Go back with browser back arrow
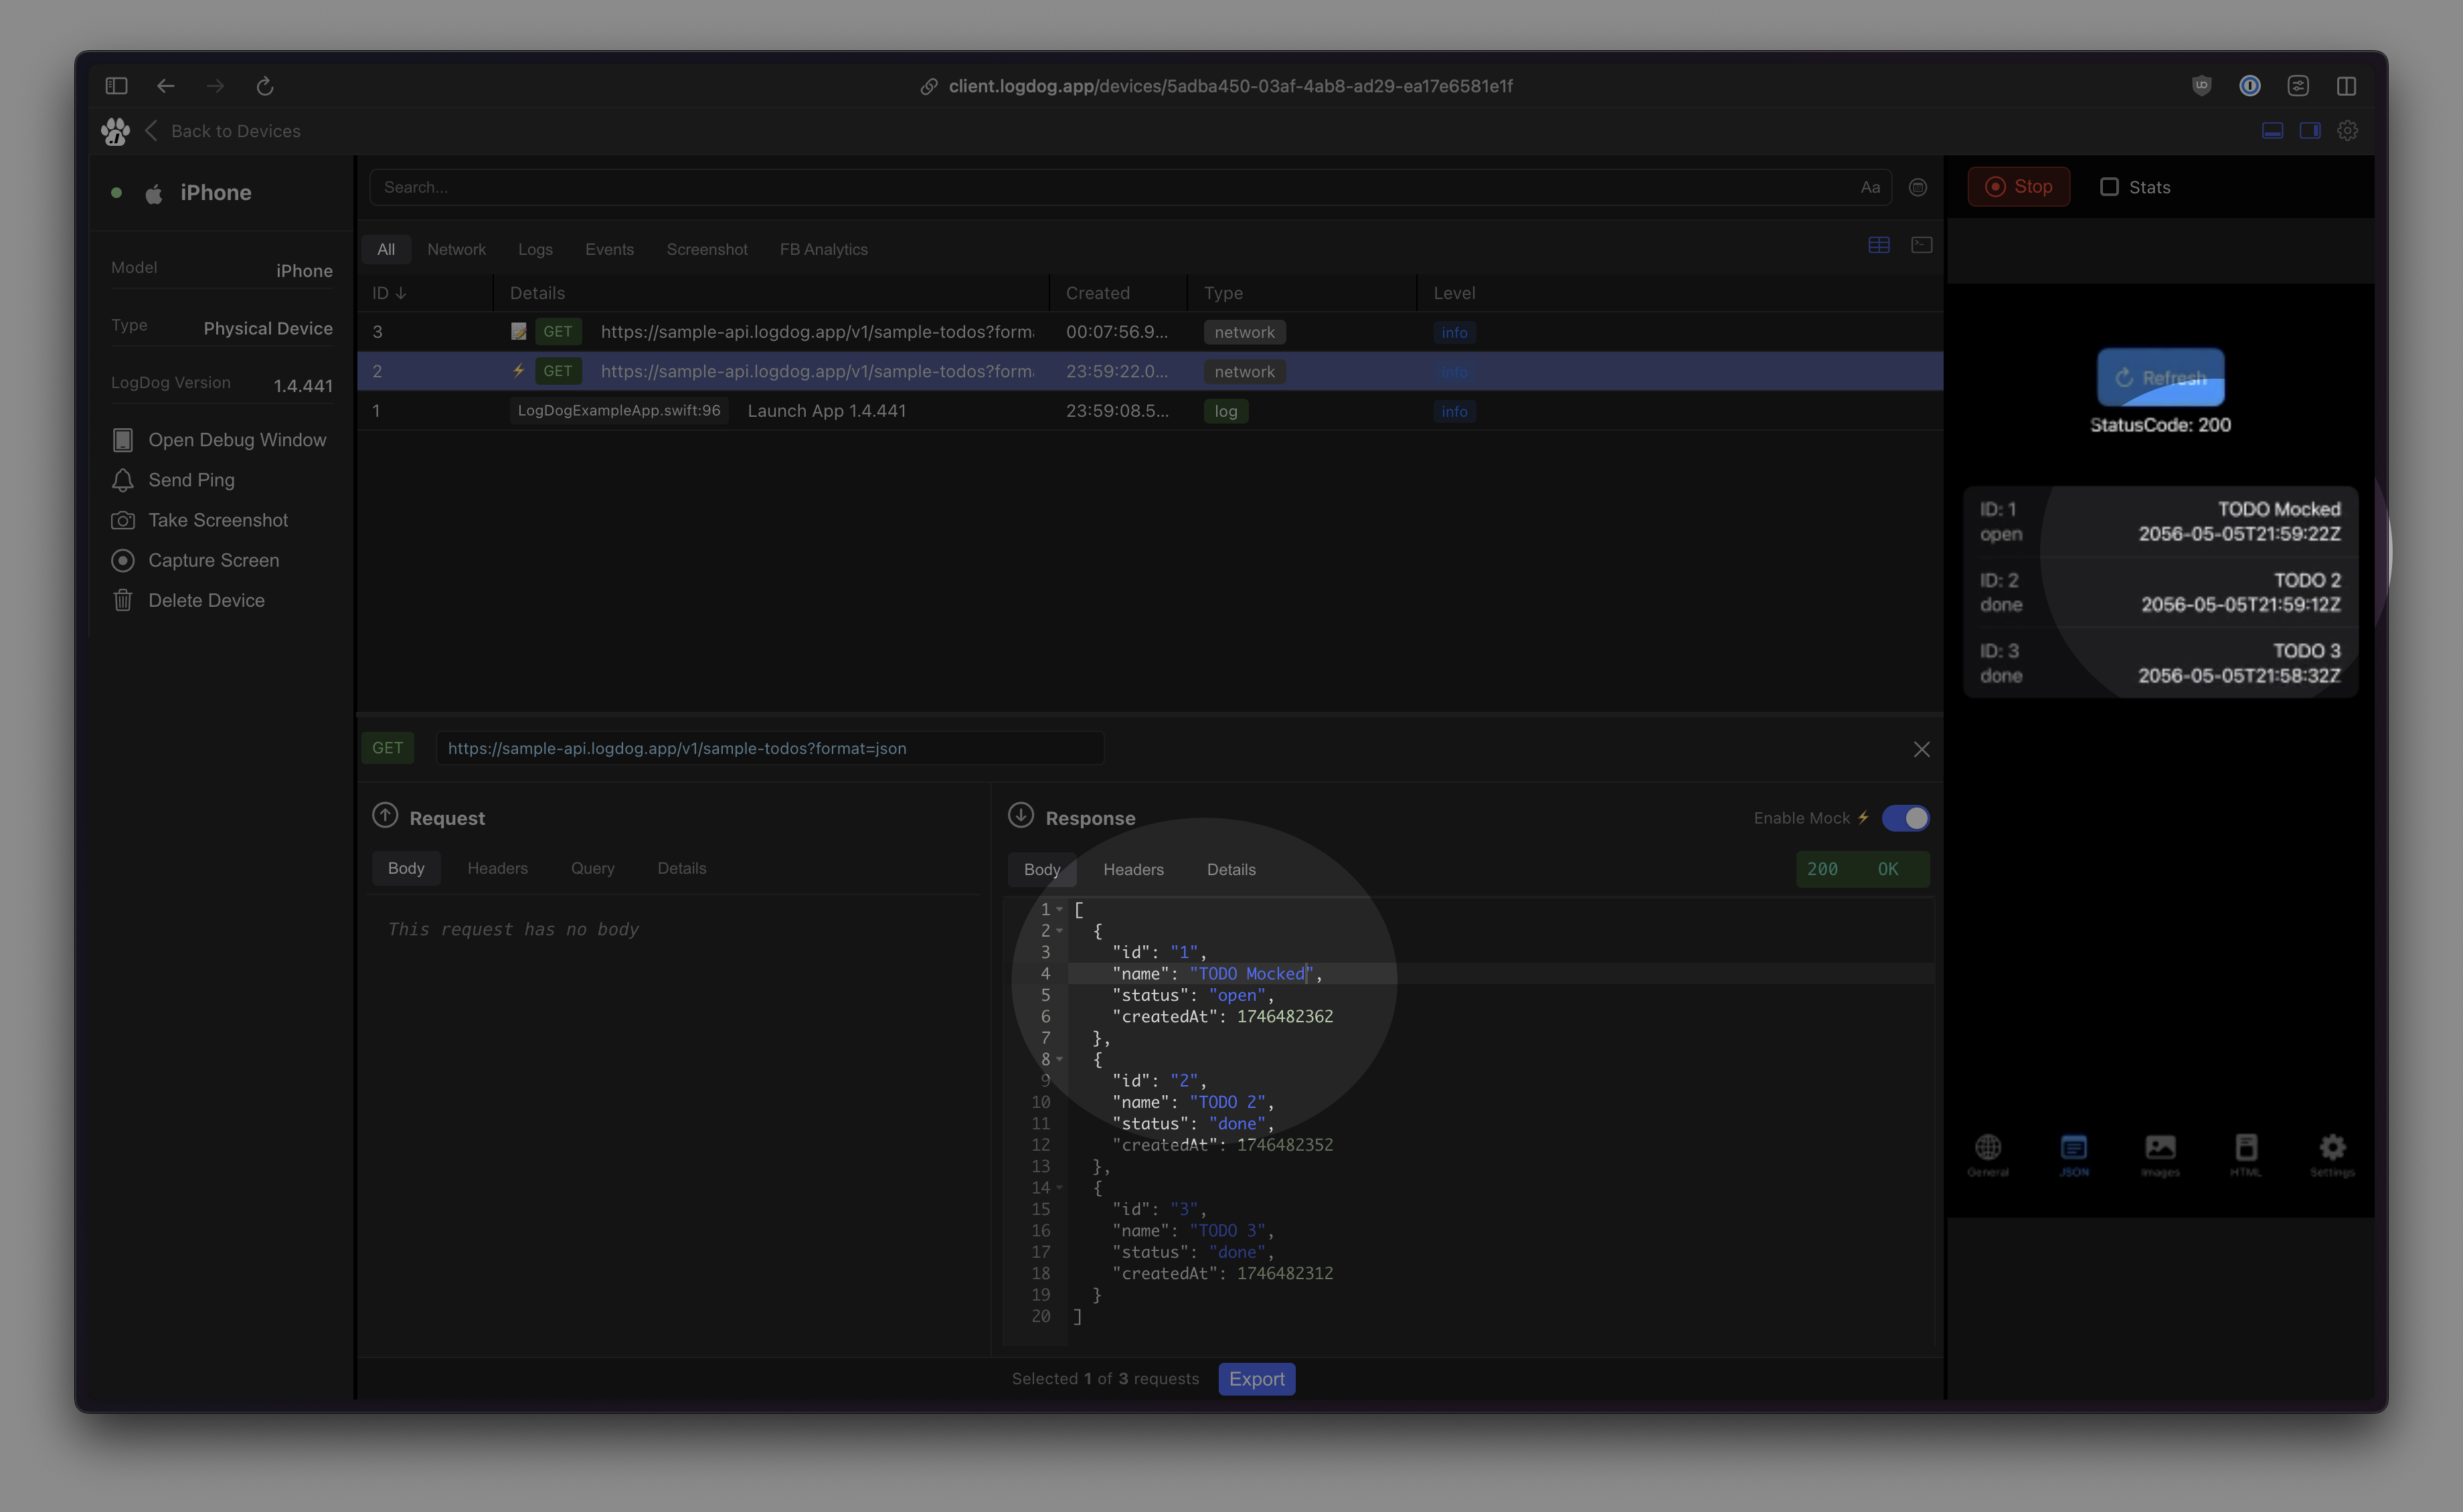Screen dimensions: 2463x1512 (166, 86)
